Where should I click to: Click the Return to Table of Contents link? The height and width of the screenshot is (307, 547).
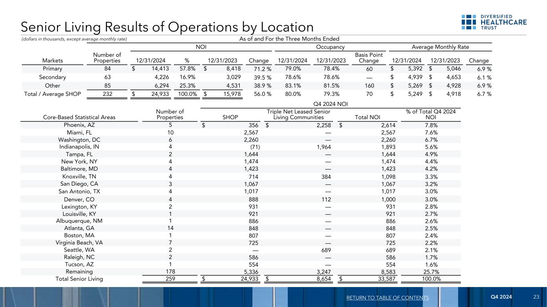(388, 298)
